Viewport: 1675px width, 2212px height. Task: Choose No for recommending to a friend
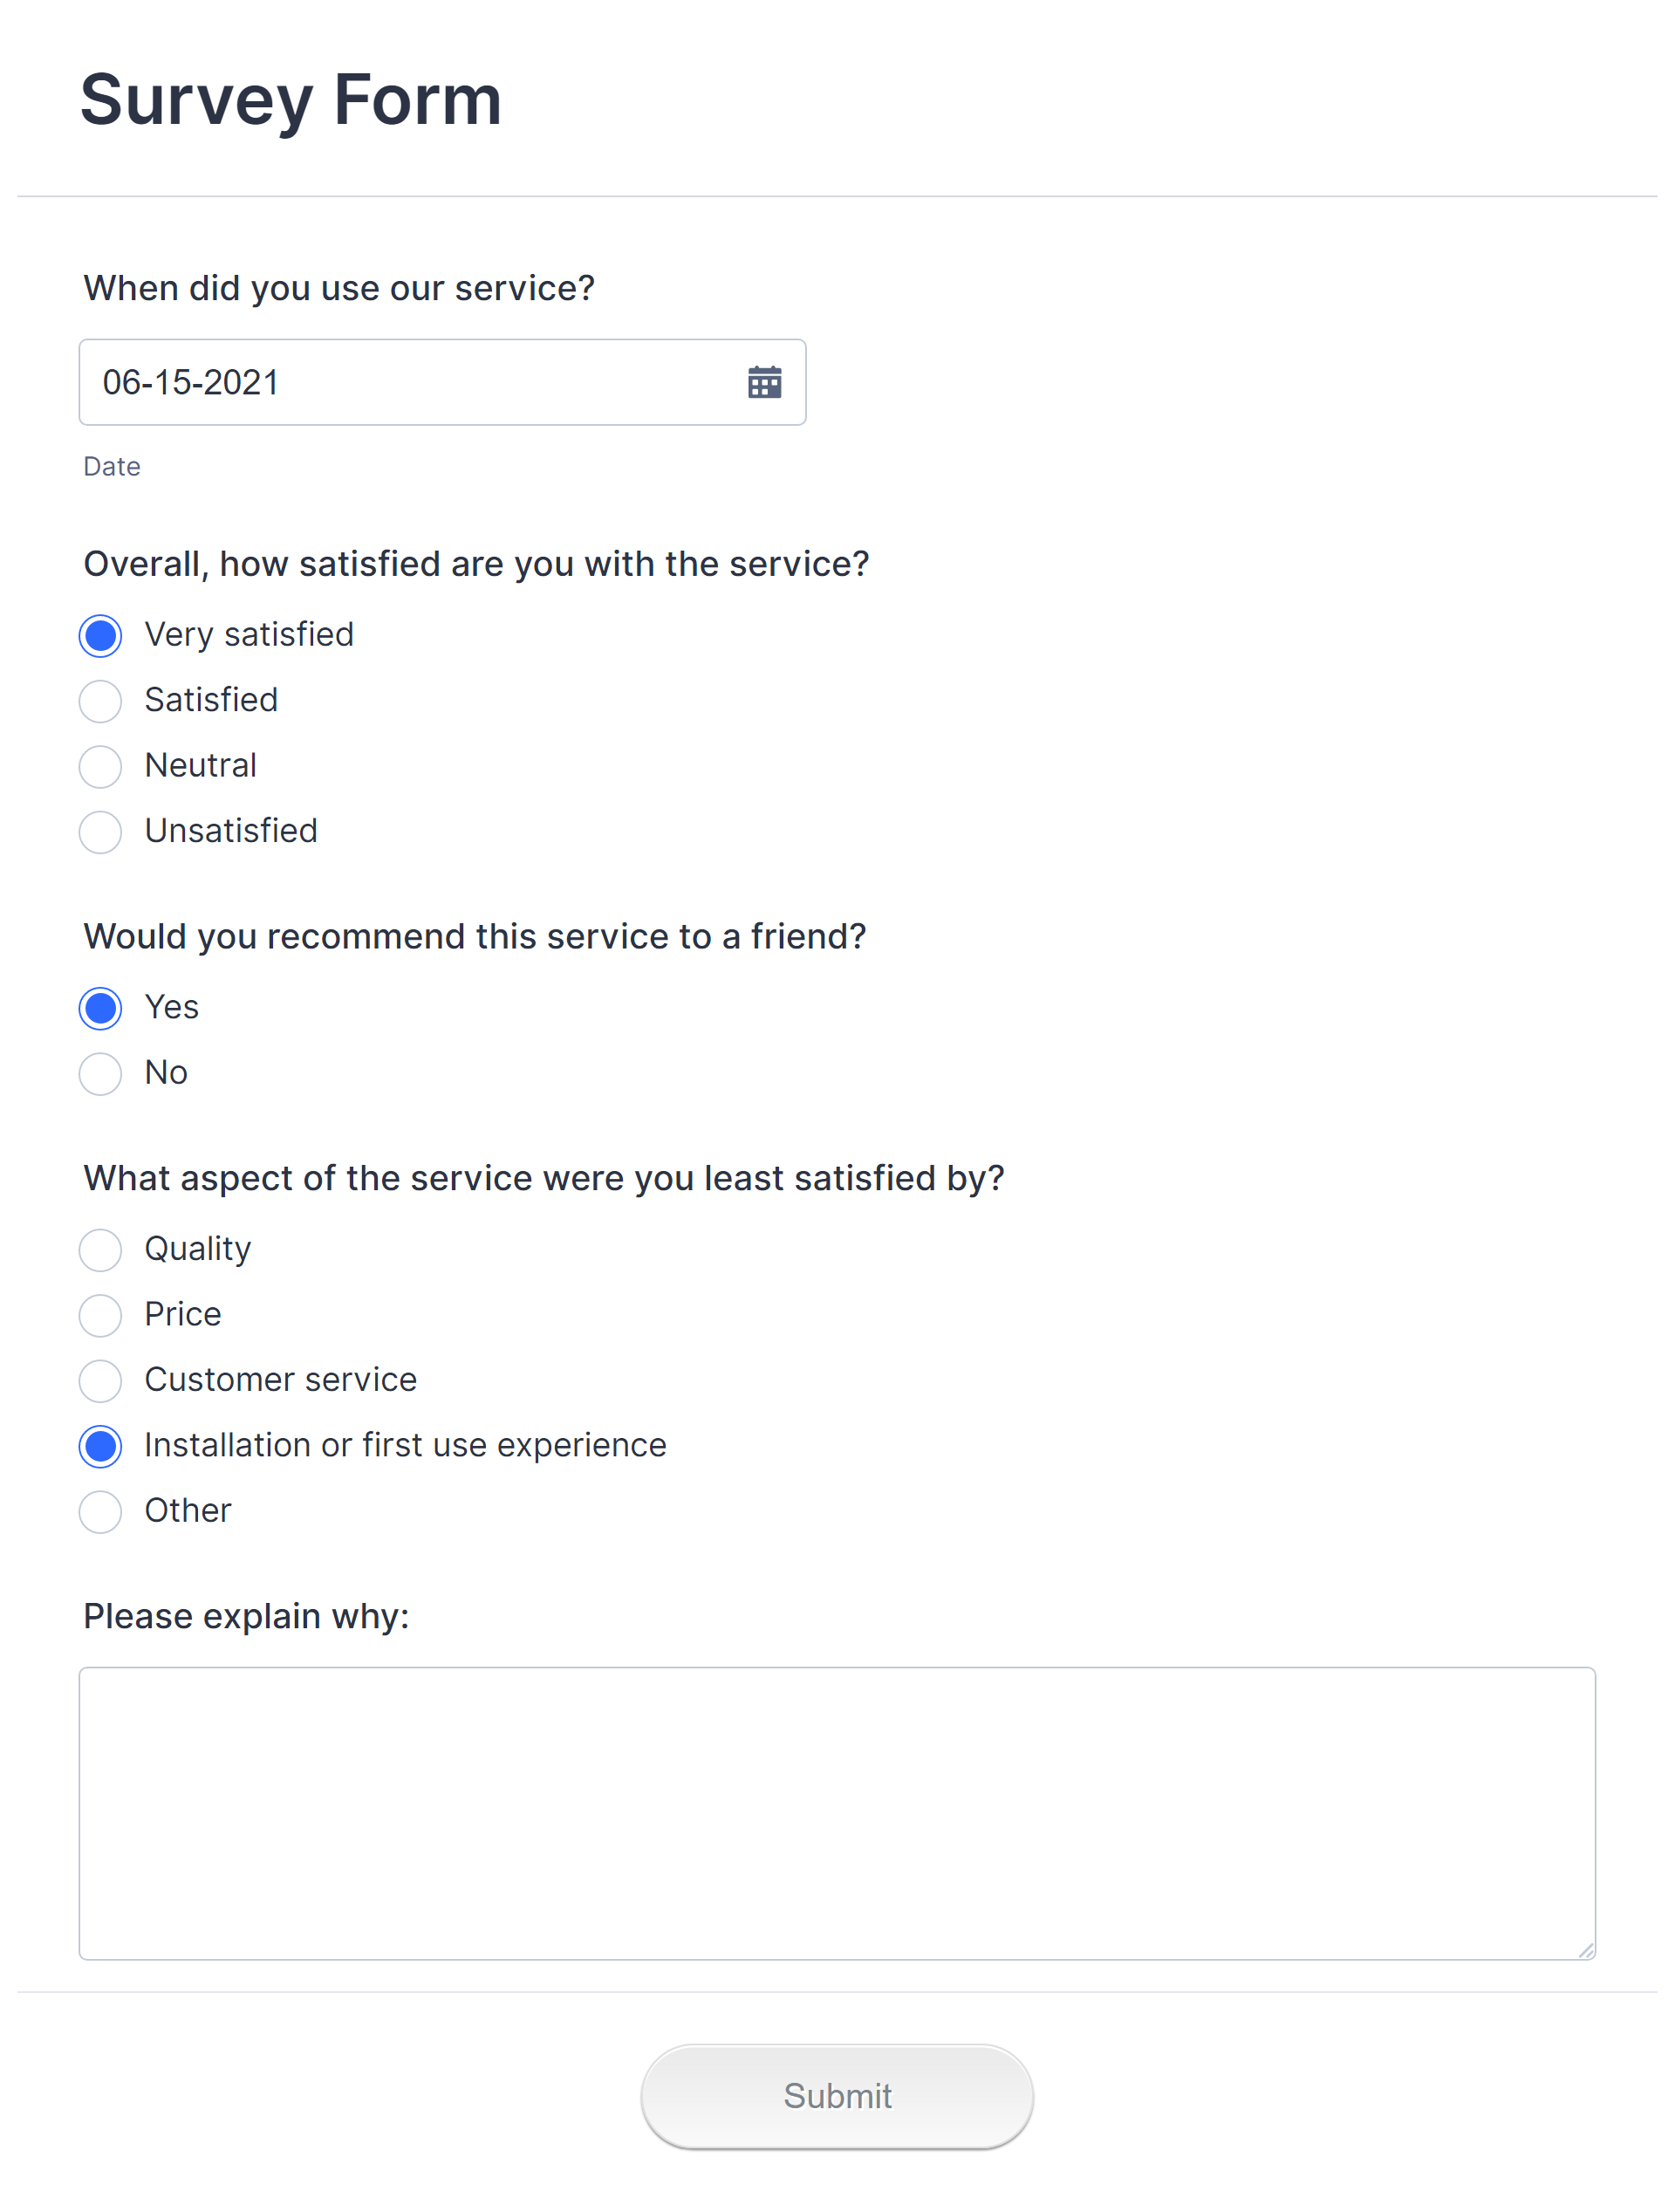101,1074
